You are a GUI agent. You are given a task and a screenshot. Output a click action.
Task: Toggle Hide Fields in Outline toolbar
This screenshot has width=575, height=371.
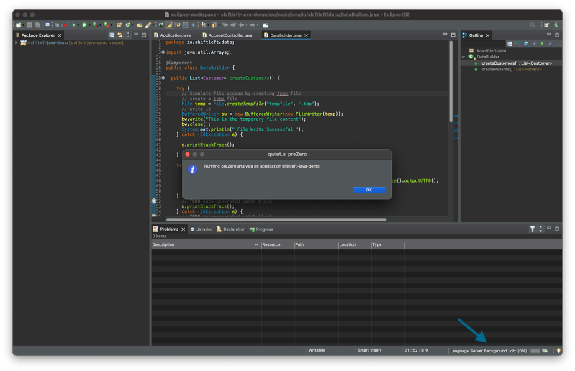(526, 44)
